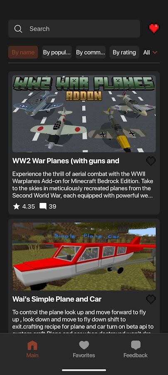Sort addons By rating

click(124, 52)
